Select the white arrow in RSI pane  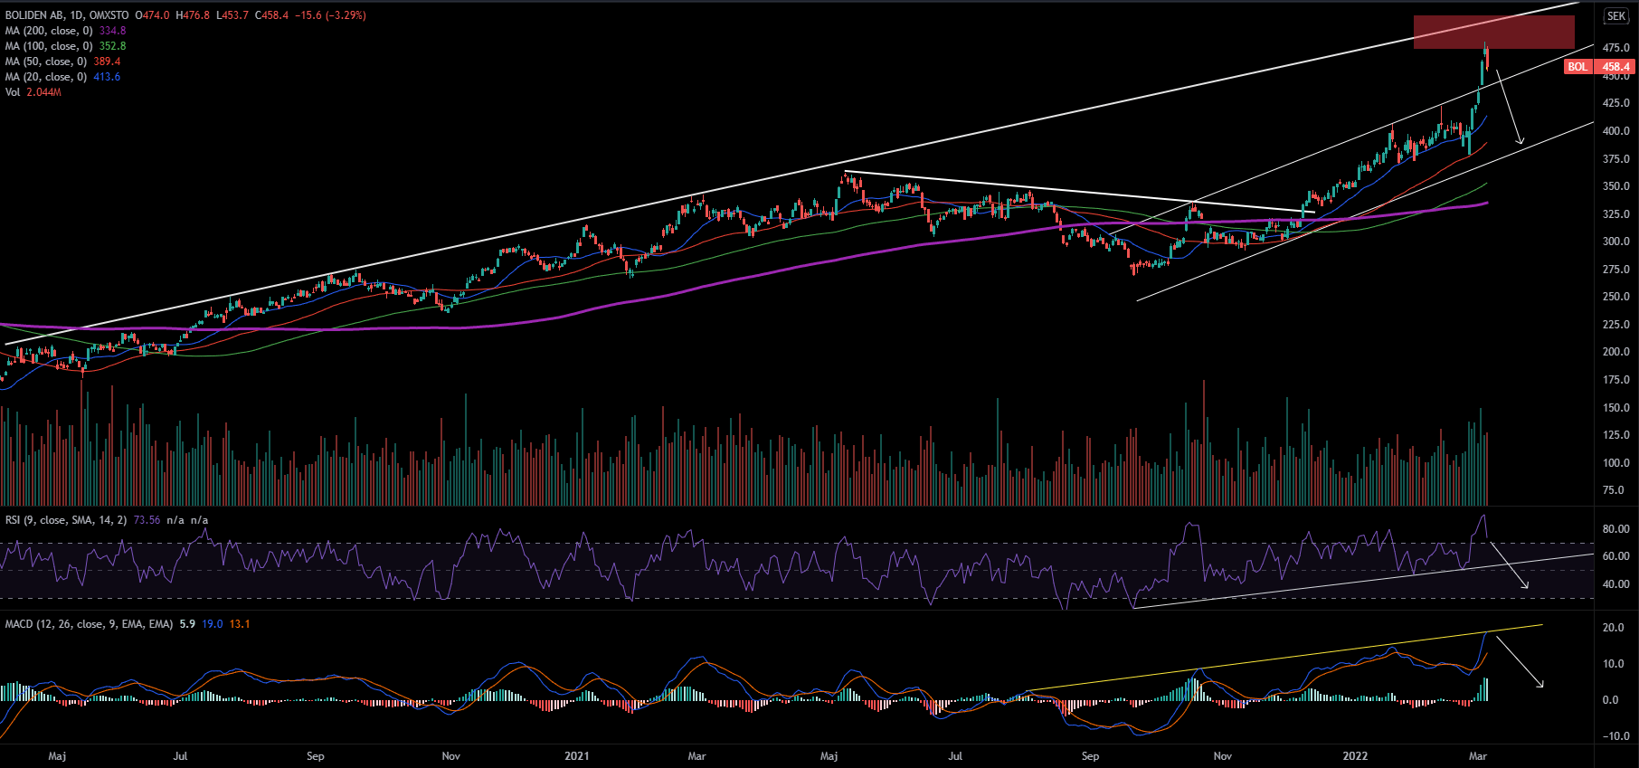pos(1510,566)
